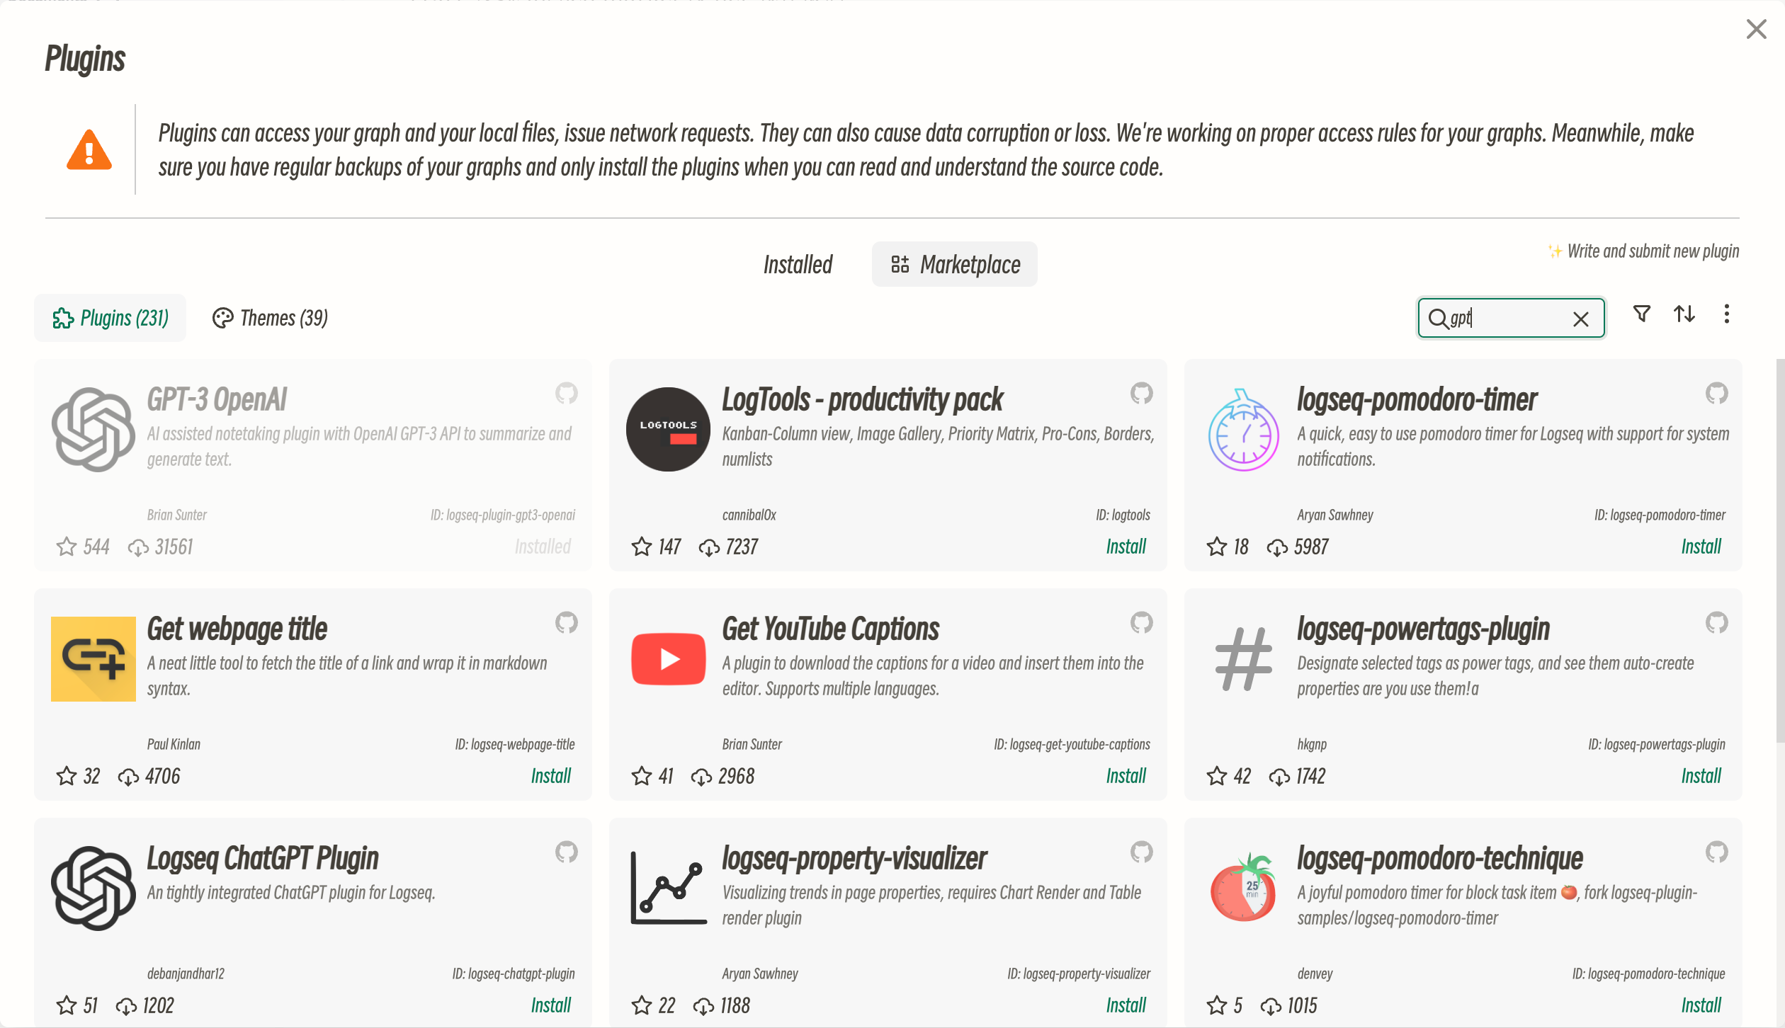The image size is (1785, 1028).
Task: Open the three-dot overflow menu
Action: point(1727,314)
